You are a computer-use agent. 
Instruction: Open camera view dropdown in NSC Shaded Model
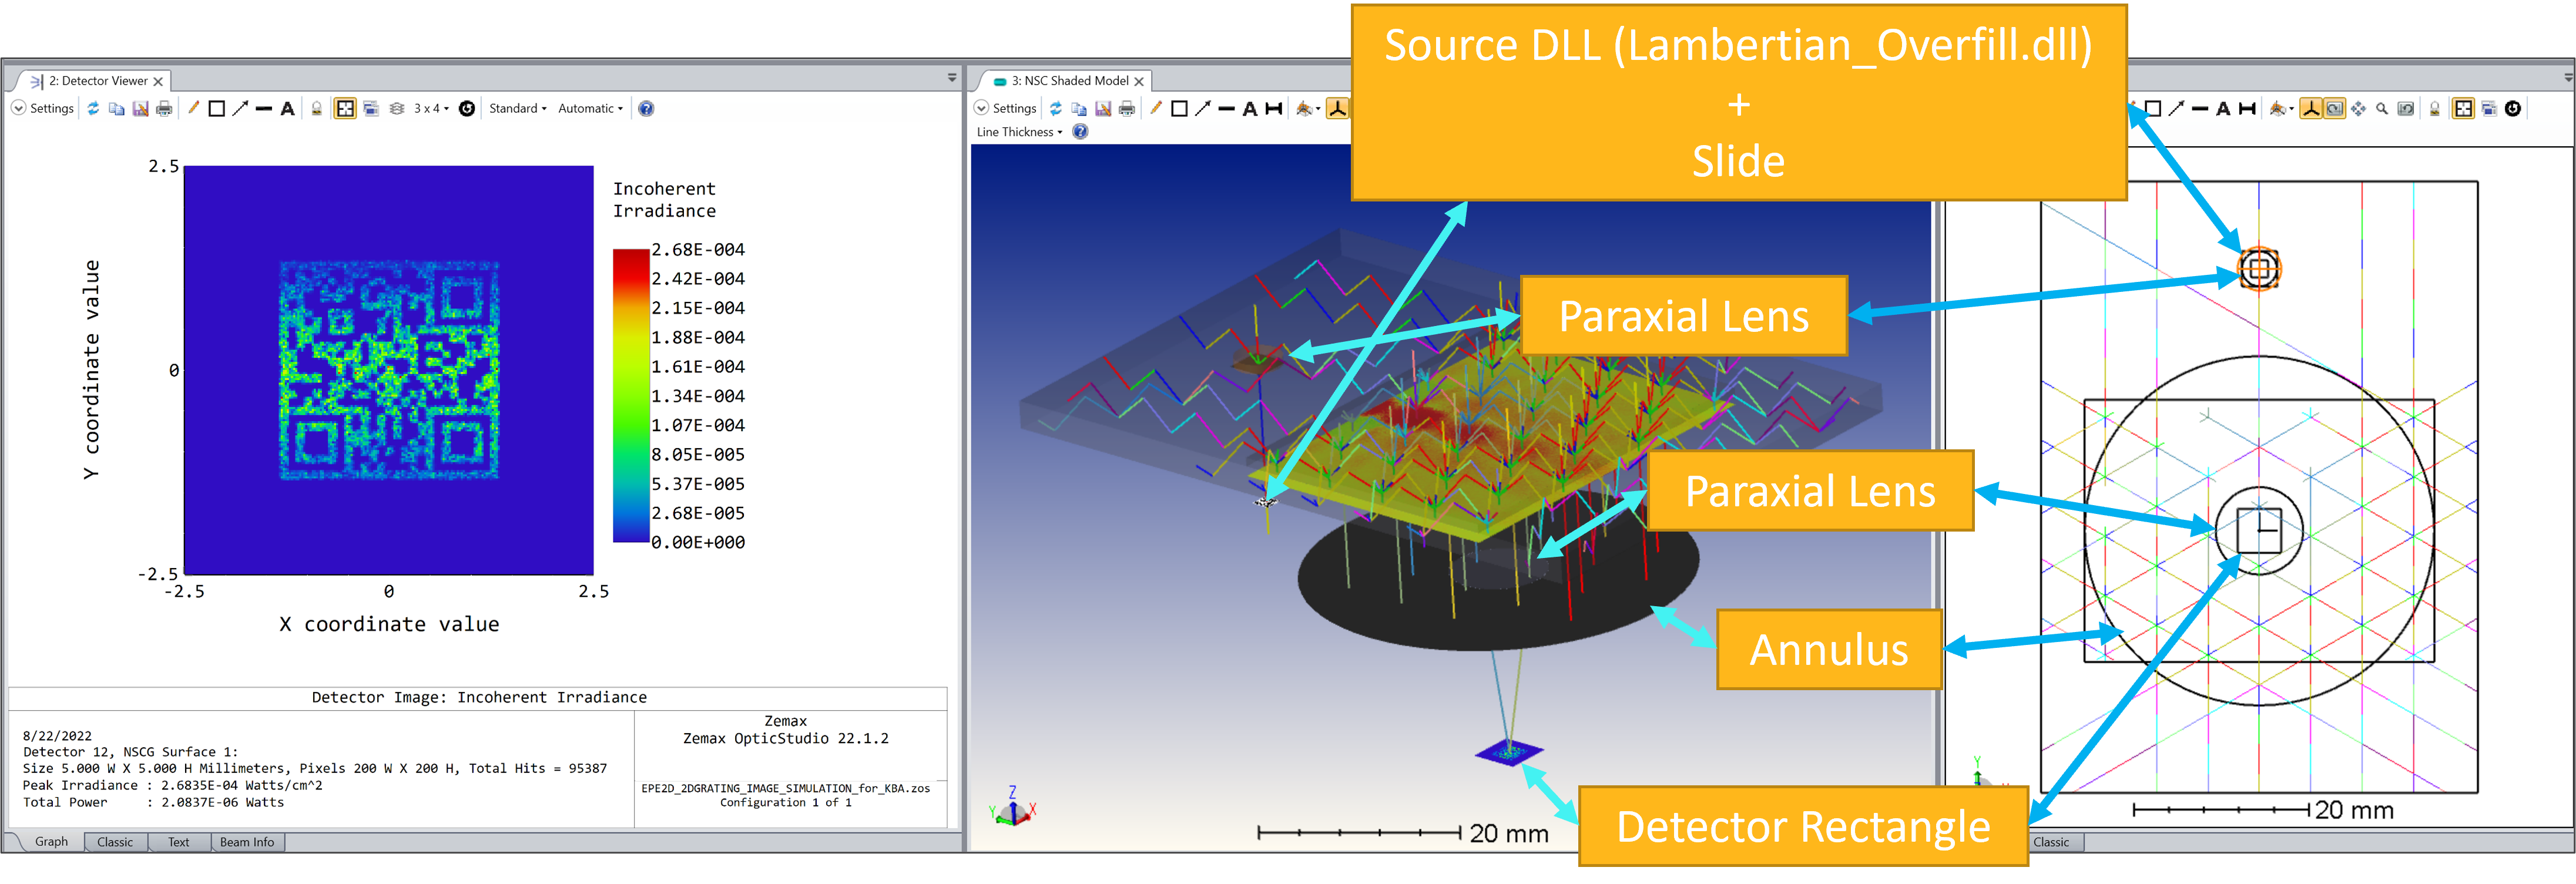pyautogui.click(x=1308, y=108)
